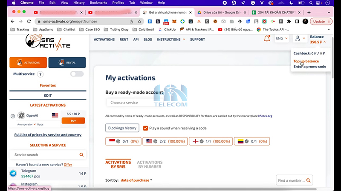Click the service search magnifier icon
The width and height of the screenshot is (341, 191).
click(81, 155)
